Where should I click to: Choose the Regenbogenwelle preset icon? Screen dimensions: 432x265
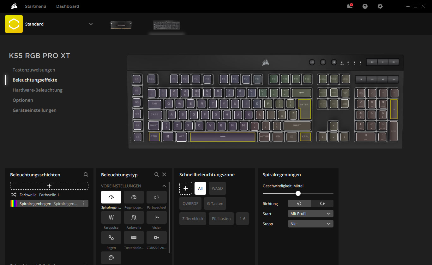click(x=134, y=197)
